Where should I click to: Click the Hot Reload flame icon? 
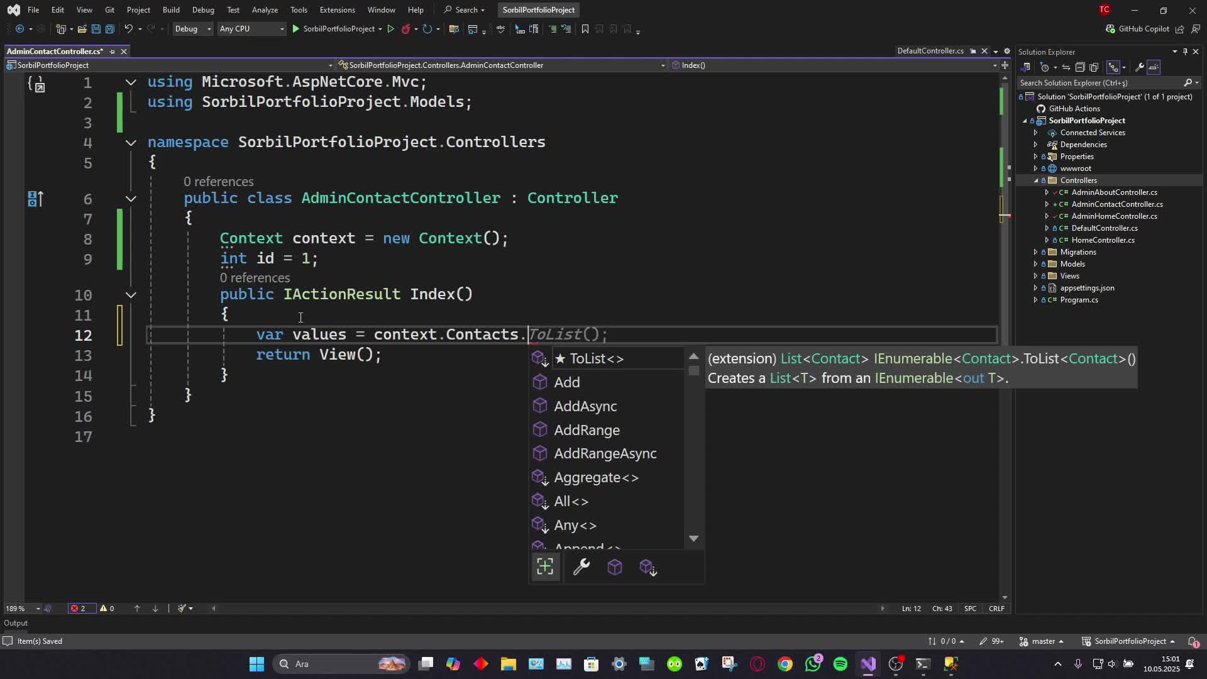[x=406, y=29]
